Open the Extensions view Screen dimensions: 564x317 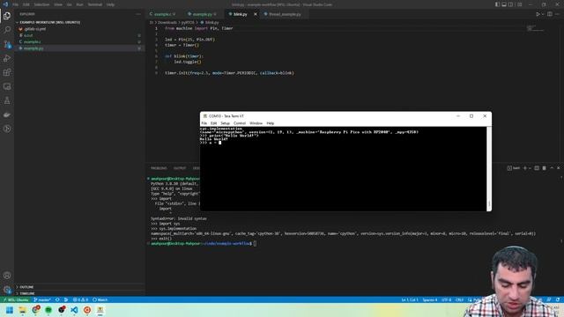(7, 72)
